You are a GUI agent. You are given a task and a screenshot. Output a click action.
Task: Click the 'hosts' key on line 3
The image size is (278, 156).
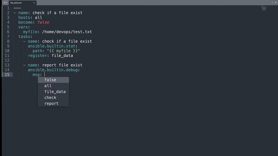click(x=24, y=17)
